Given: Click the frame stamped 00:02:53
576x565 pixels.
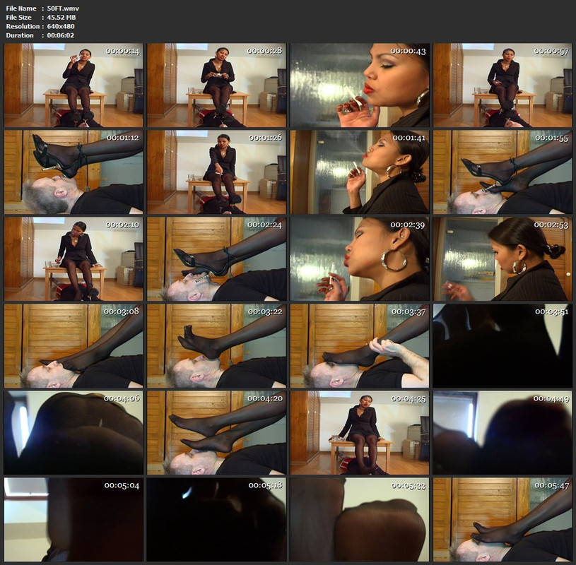Looking at the screenshot, I should pyautogui.click(x=502, y=259).
